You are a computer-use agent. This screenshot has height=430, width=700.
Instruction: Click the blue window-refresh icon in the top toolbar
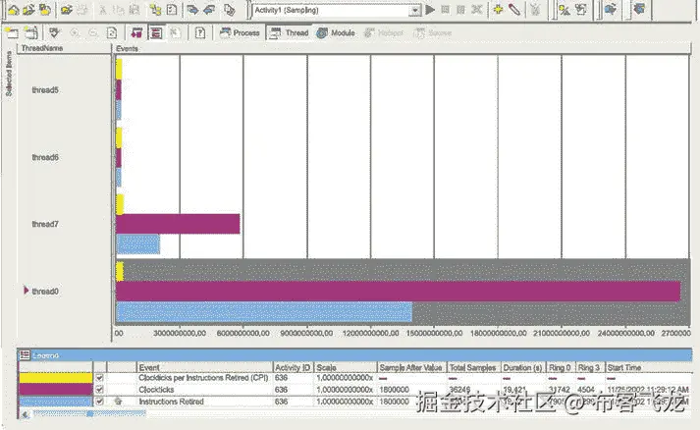click(611, 9)
